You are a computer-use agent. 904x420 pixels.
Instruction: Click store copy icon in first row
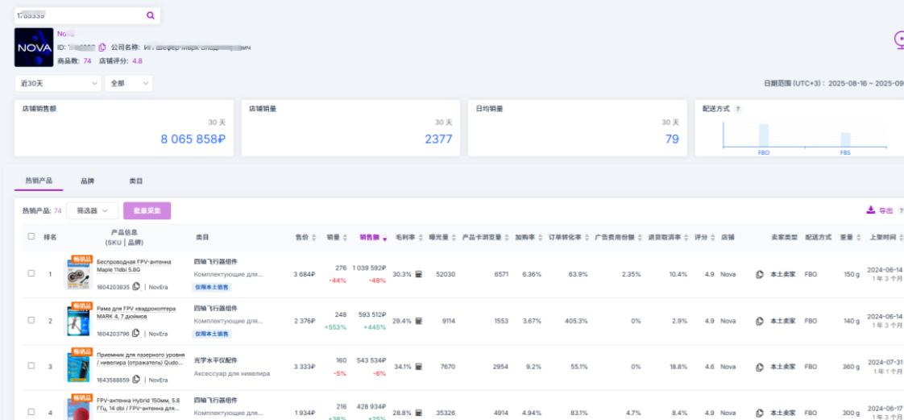pos(759,274)
